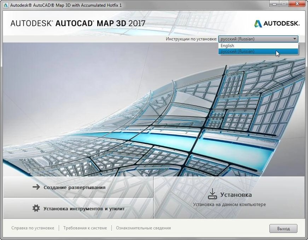Close the installer window

pyautogui.click(x=297, y=4)
